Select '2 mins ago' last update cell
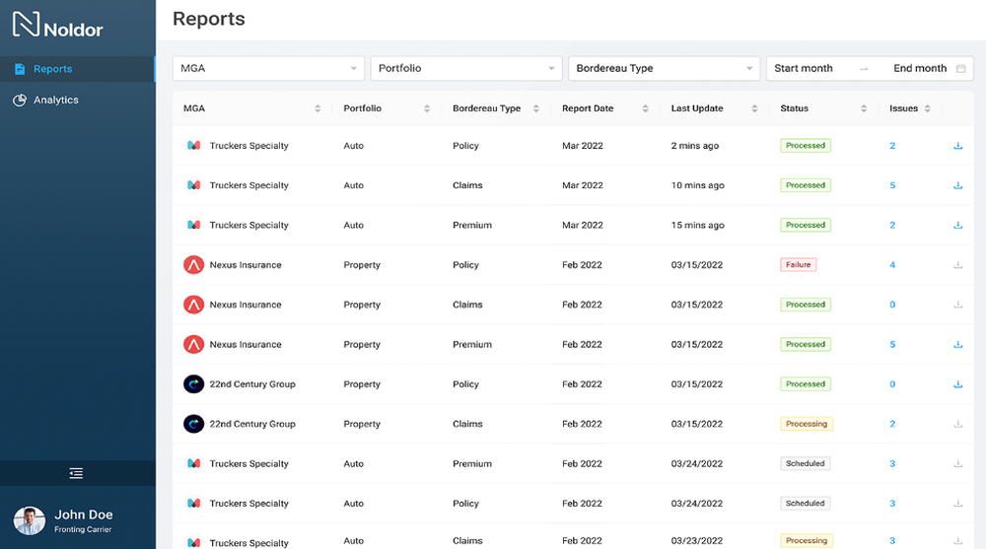The image size is (986, 549). (695, 145)
